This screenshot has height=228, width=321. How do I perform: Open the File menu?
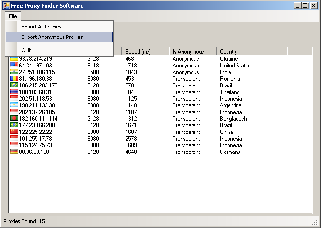tap(13, 16)
